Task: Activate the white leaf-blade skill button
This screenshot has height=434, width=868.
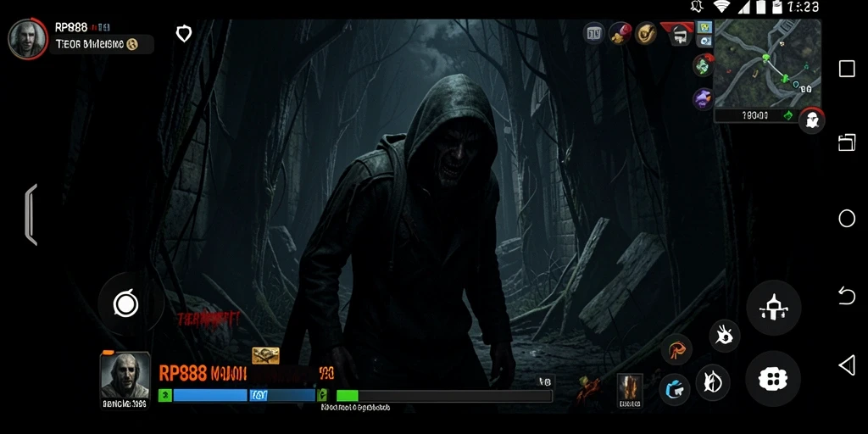Action: click(712, 382)
